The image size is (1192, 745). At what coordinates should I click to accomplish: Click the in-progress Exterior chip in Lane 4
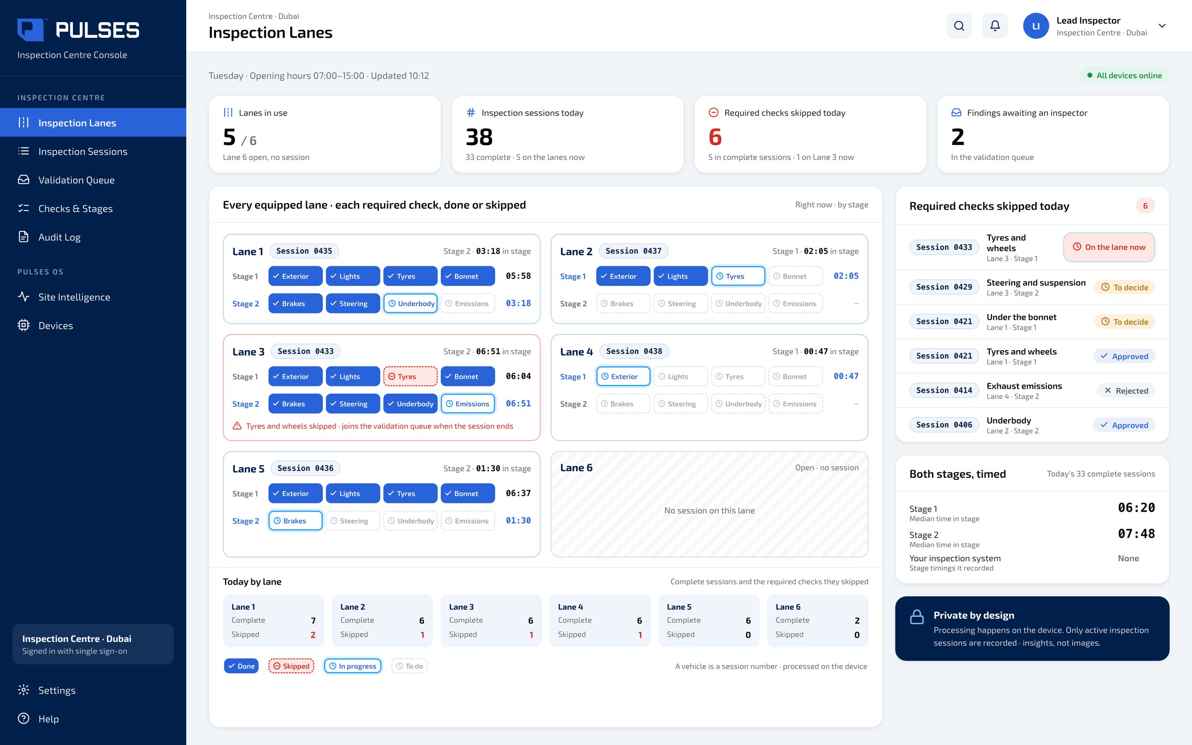pos(623,376)
